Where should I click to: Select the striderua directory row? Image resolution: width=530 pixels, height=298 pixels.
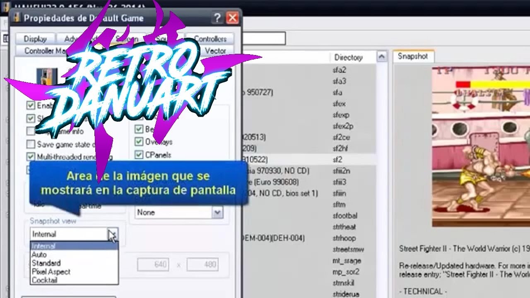click(346, 294)
